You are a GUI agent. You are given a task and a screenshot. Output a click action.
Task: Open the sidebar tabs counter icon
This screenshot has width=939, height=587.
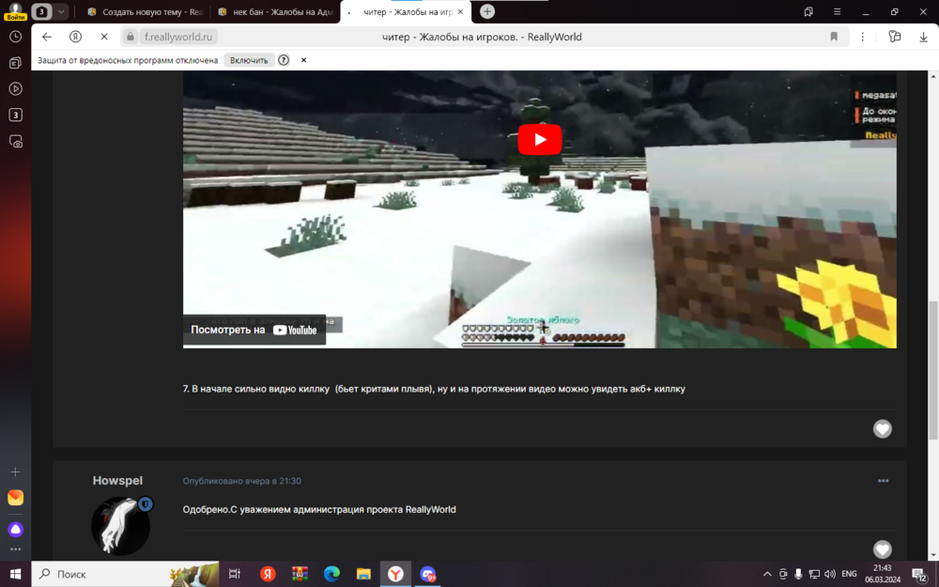click(16, 115)
